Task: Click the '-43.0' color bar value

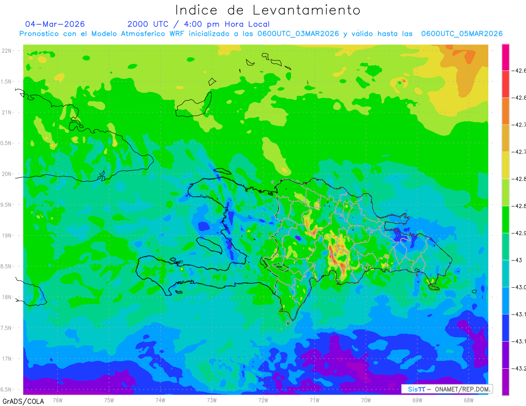Action: point(519,287)
